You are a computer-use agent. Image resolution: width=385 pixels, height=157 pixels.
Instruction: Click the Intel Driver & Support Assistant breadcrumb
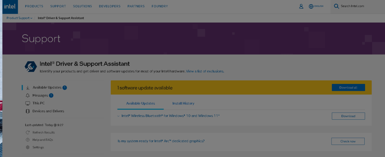coord(61,18)
